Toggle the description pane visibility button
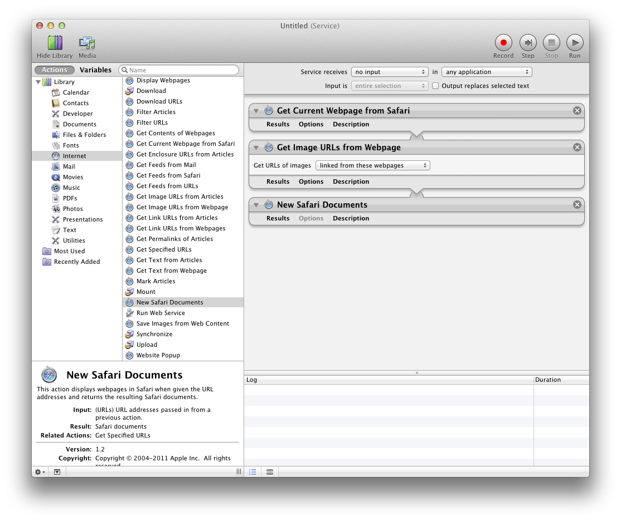621x521 pixels. (x=57, y=472)
